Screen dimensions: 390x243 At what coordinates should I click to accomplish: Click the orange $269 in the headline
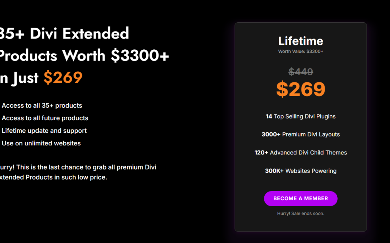pyautogui.click(x=63, y=77)
